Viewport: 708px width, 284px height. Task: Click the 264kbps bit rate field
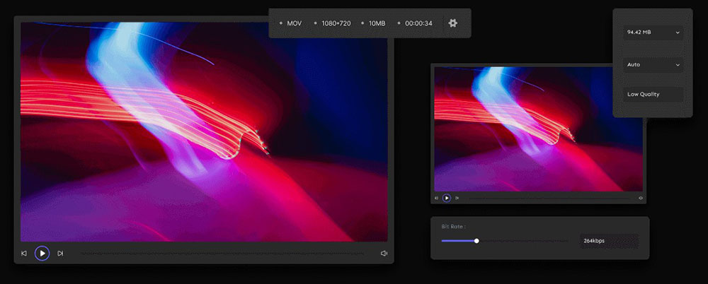click(608, 241)
